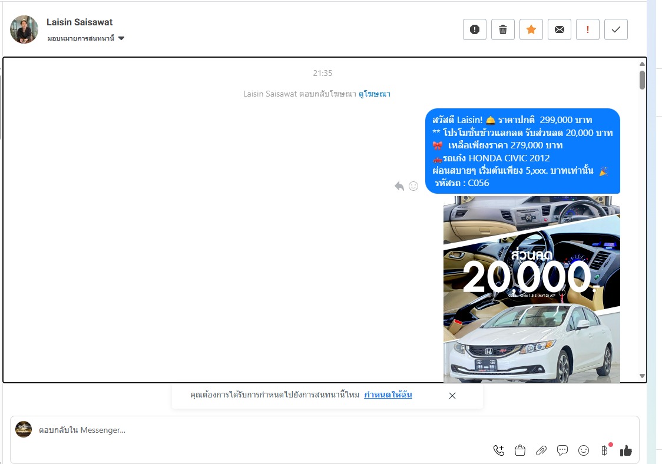Open the view-ad link in chat
662x464 pixels.
tap(374, 94)
